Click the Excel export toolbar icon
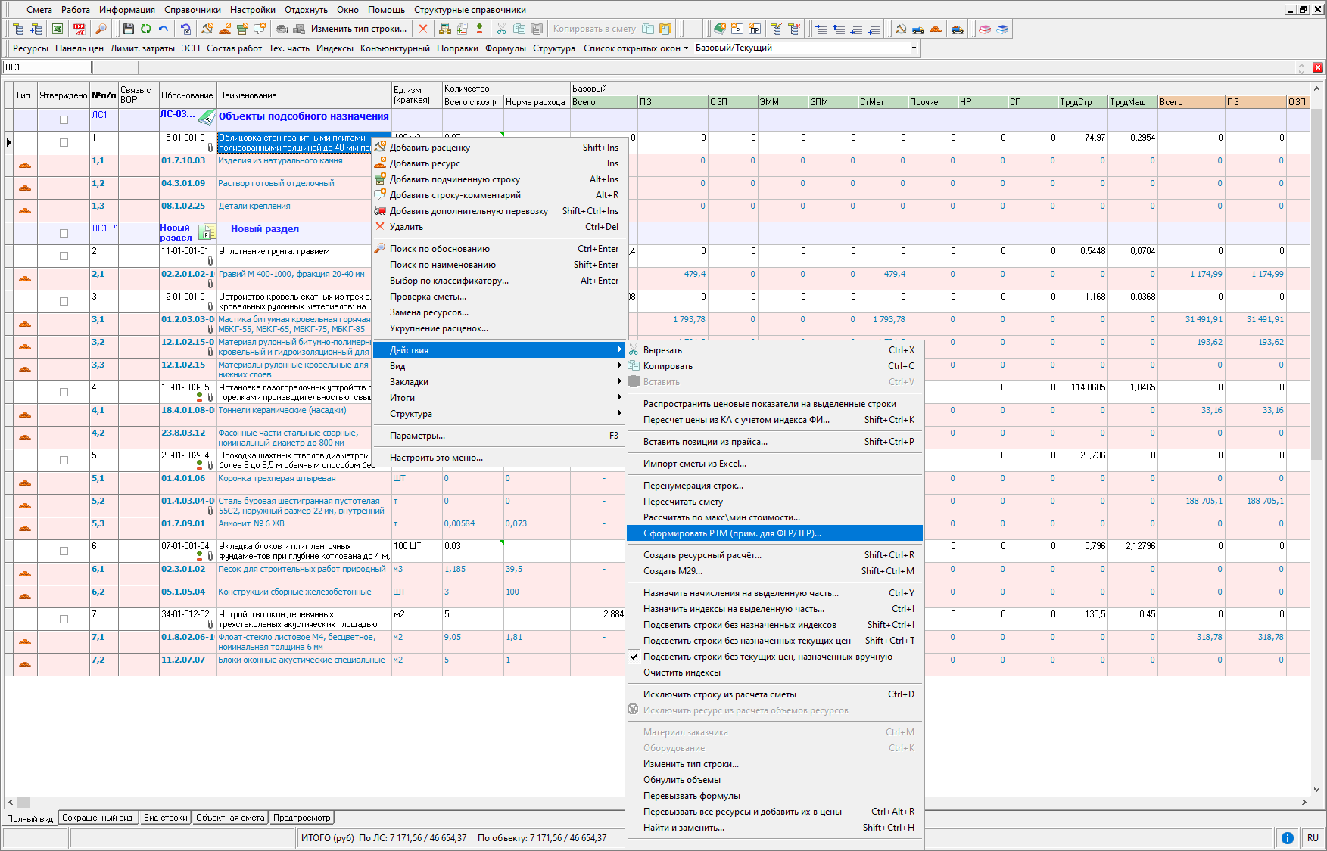Screen dimensions: 1327x851 coord(58,29)
